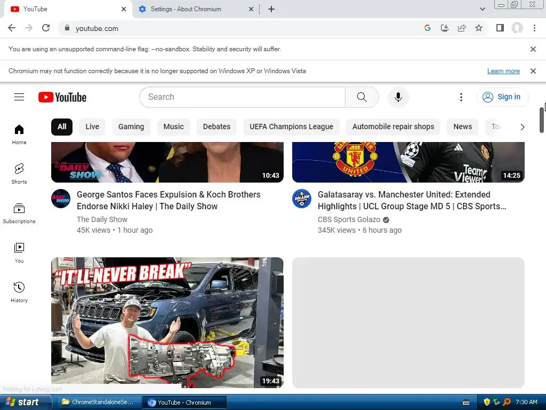Image resolution: width=546 pixels, height=410 pixels.
Task: Select the Gaming filter chip
Action: point(131,127)
